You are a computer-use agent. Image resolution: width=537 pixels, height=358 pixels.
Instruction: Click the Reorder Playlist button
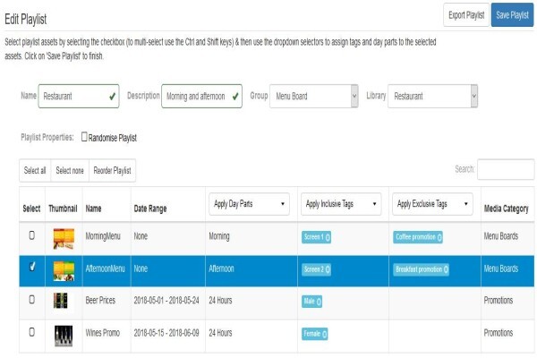tap(113, 170)
